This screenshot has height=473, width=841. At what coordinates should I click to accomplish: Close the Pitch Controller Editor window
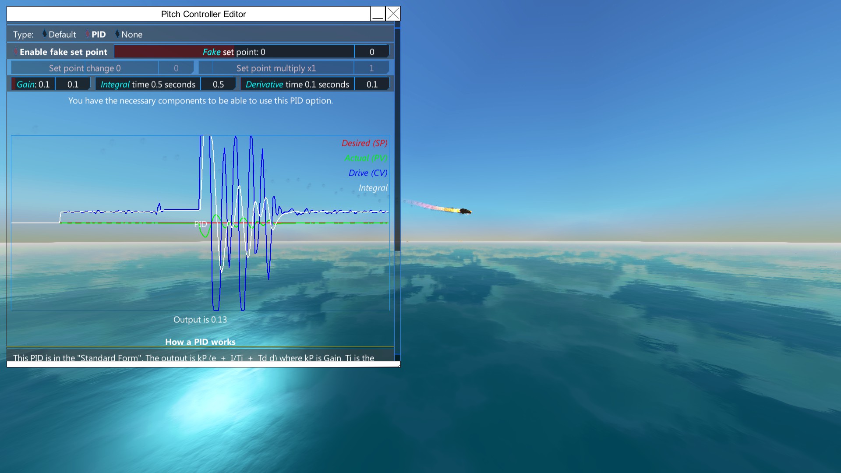pyautogui.click(x=393, y=14)
